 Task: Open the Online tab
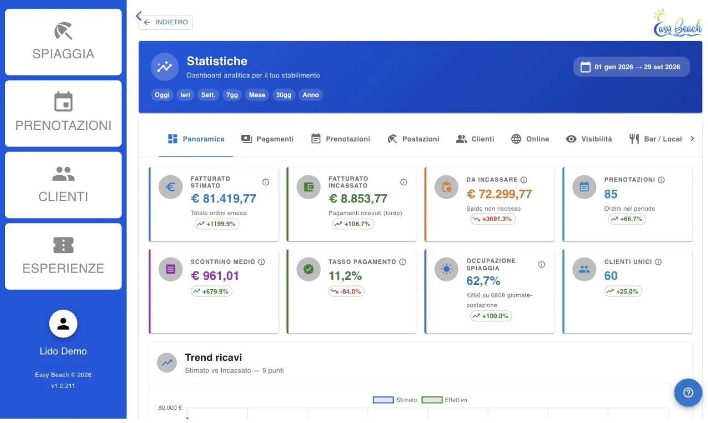(x=530, y=139)
